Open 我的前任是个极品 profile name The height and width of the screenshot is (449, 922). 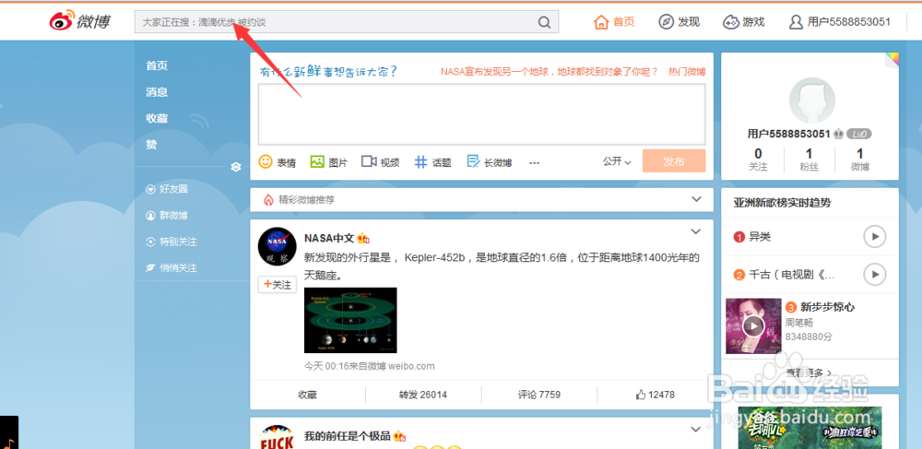pos(348,436)
